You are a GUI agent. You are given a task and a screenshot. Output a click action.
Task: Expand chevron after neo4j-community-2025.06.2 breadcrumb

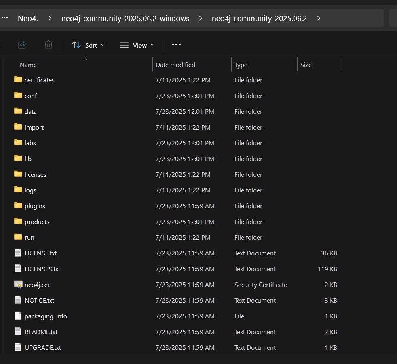point(319,18)
